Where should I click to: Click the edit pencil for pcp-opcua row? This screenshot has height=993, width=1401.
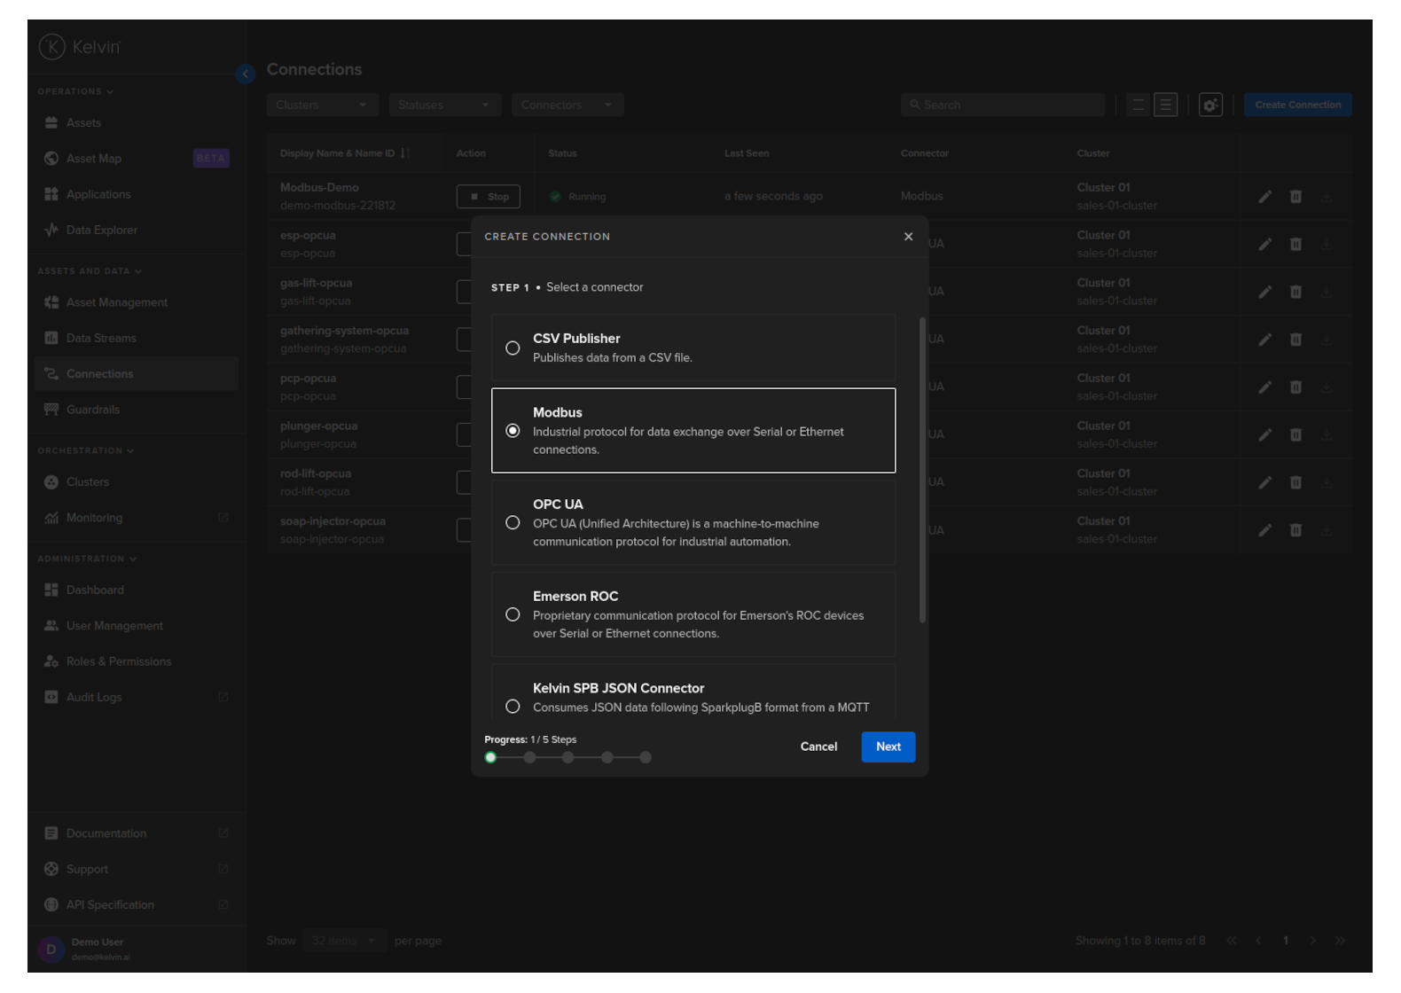pyautogui.click(x=1264, y=387)
